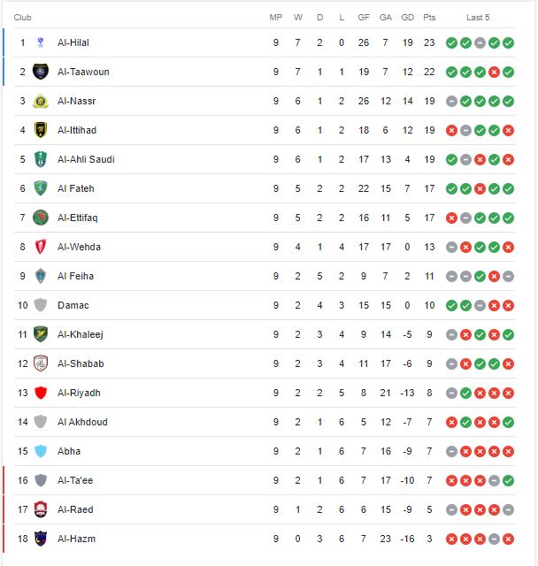Click the Pts column header
The image size is (538, 566).
point(430,18)
